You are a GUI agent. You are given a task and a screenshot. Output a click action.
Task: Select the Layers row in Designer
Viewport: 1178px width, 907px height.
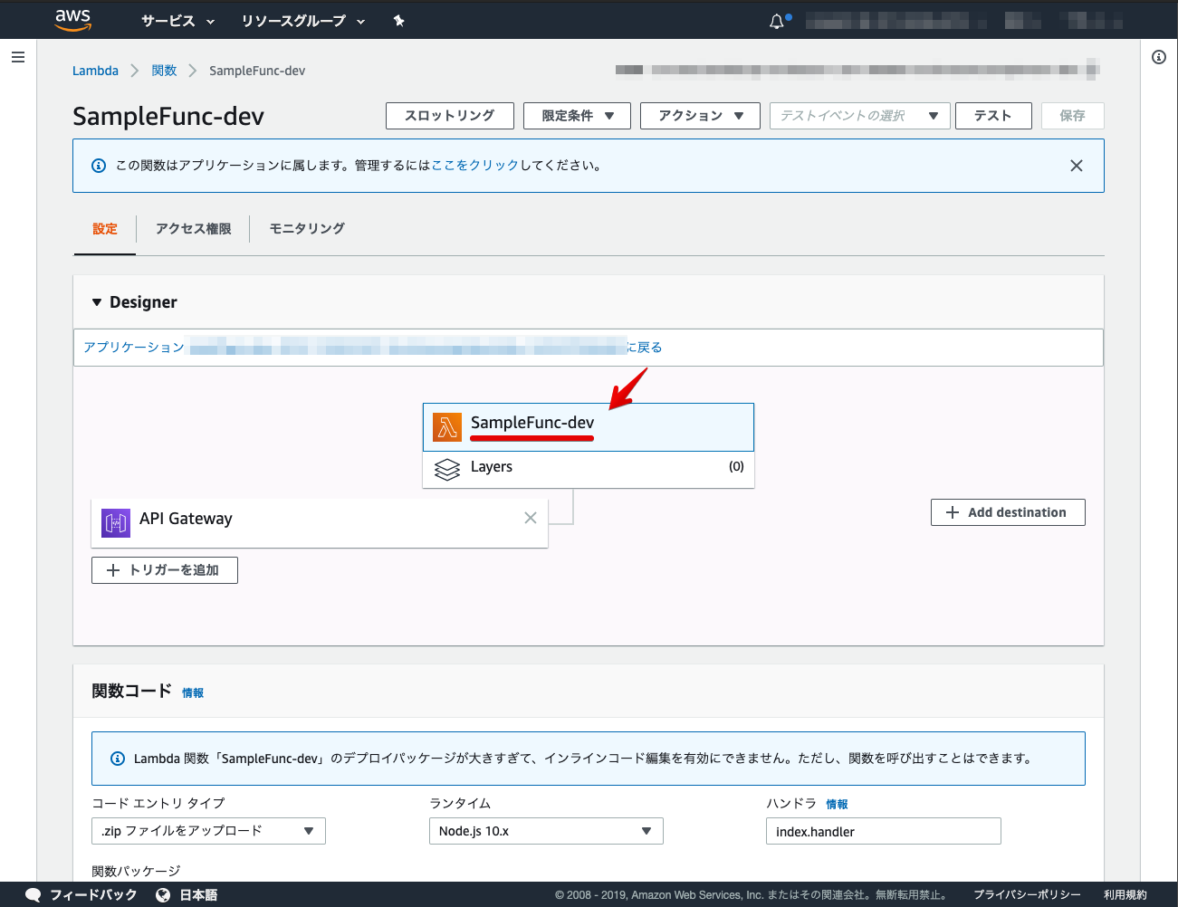[x=589, y=470]
